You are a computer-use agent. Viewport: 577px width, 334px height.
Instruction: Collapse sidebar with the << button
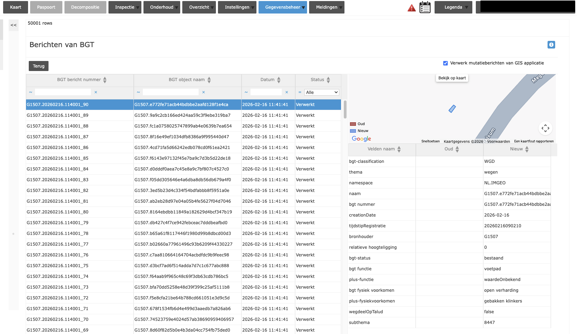14,25
